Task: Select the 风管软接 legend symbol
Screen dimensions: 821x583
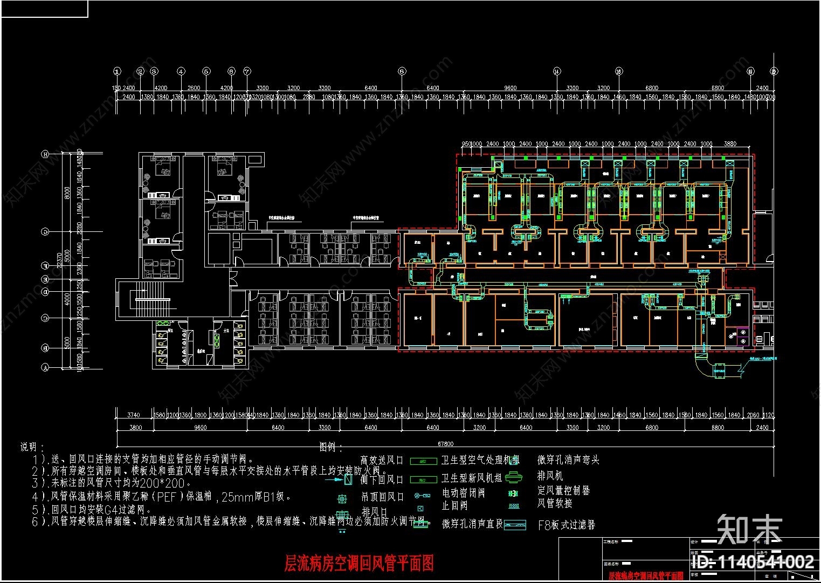Action: [514, 506]
